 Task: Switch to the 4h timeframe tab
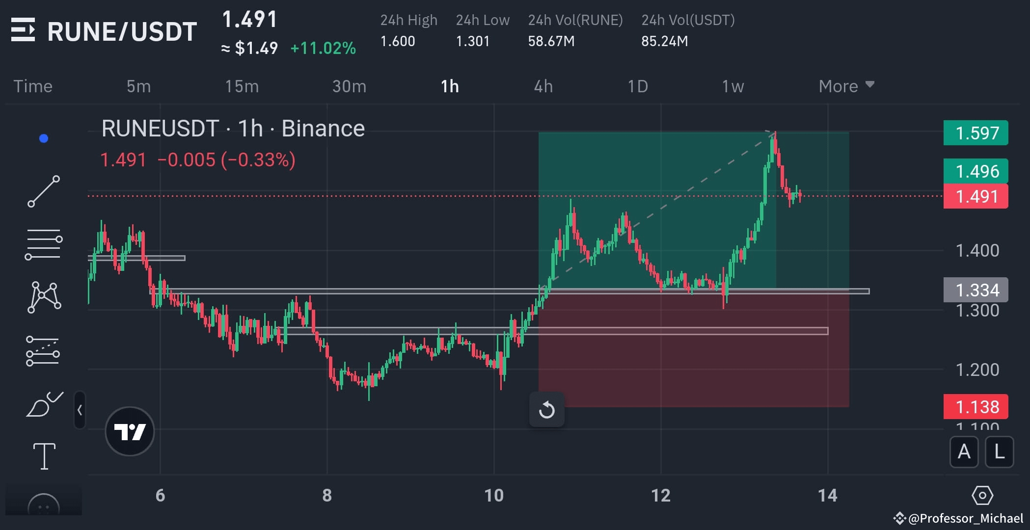tap(543, 85)
